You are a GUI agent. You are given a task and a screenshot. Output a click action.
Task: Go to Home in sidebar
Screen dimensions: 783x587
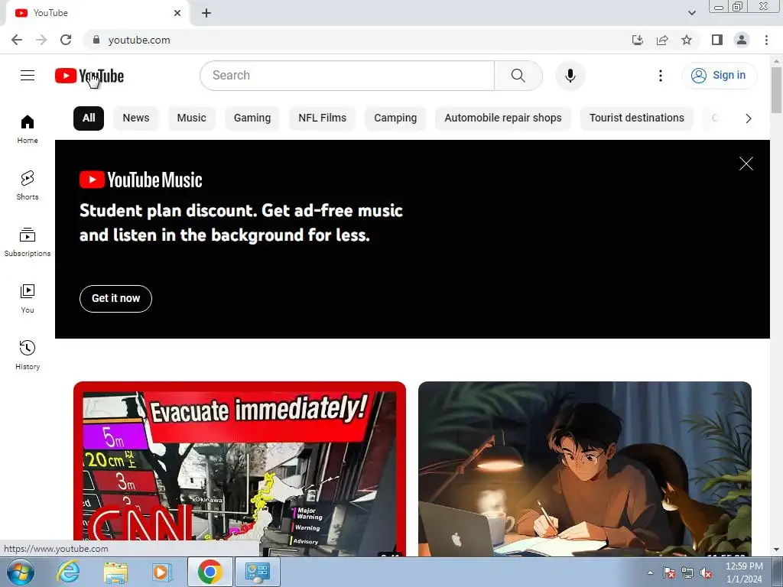(x=28, y=128)
